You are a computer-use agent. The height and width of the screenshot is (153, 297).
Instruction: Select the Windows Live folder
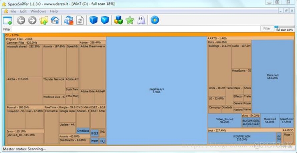pos(54,100)
